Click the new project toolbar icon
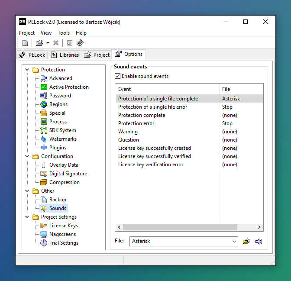The image size is (291, 281). click(x=25, y=43)
